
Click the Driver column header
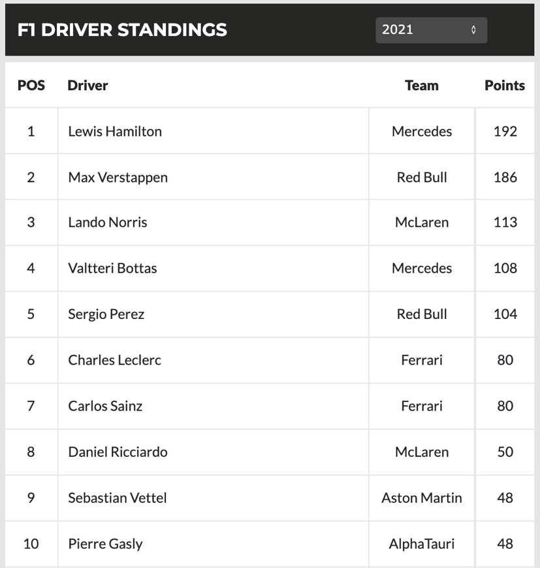pos(87,85)
